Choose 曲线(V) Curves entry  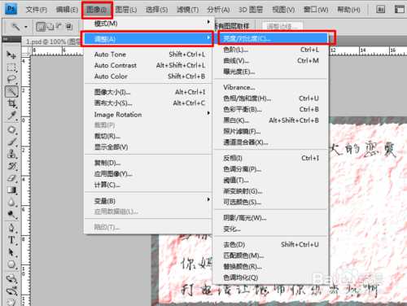(271, 61)
